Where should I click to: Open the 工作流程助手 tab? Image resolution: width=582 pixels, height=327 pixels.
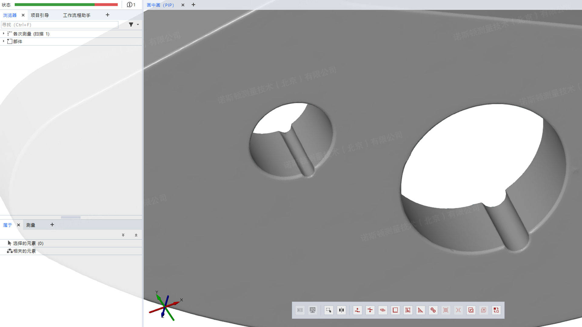[77, 15]
